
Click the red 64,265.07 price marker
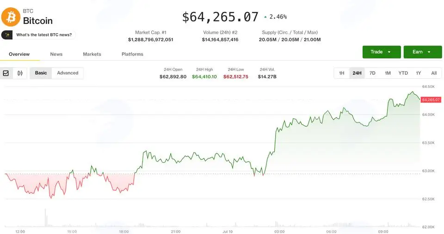coord(431,100)
